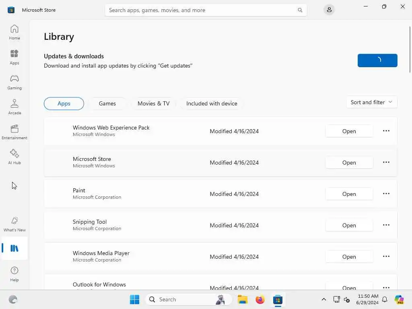Click the Windows Media Player name
The image size is (412, 309).
(101, 253)
